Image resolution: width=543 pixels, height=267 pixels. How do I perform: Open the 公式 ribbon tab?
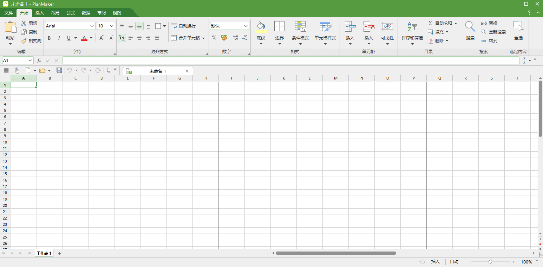point(71,13)
